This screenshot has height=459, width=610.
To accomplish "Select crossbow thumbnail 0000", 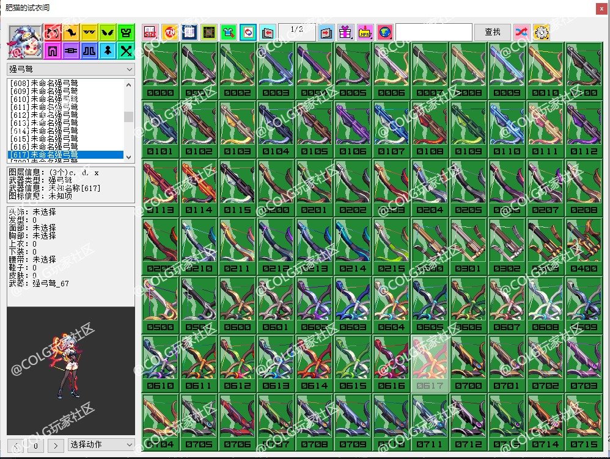I will click(160, 71).
